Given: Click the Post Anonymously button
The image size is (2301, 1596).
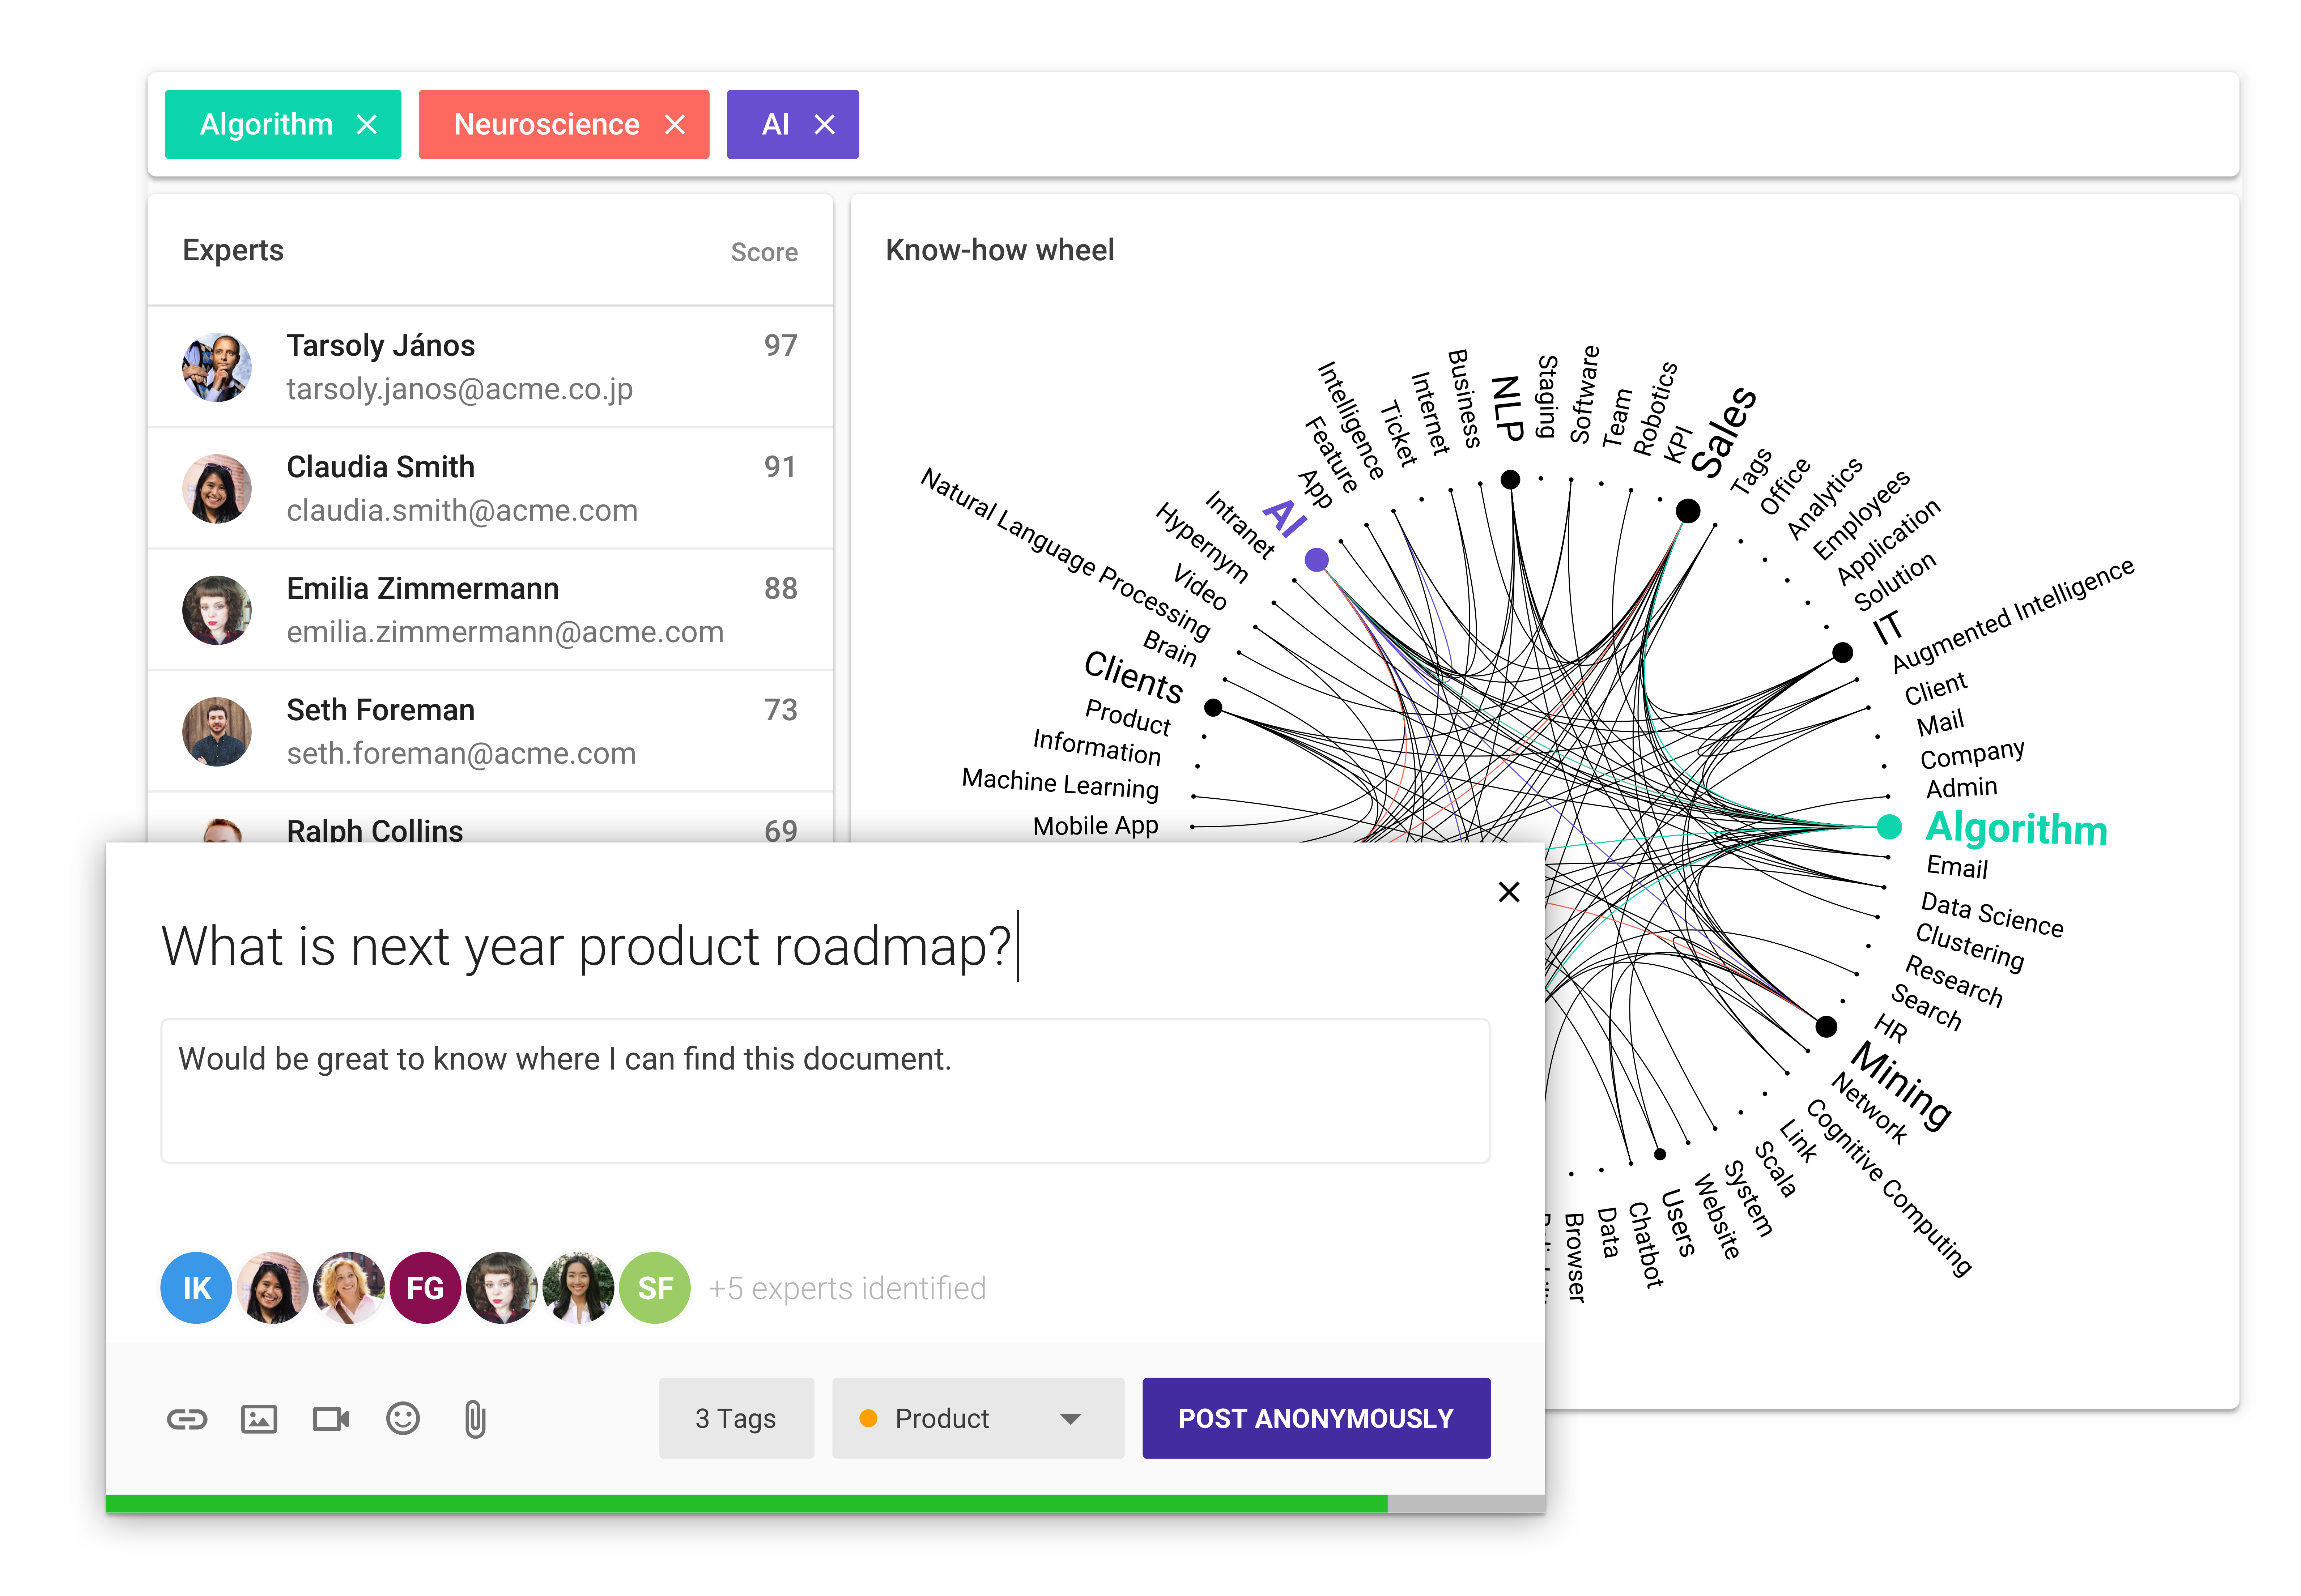Looking at the screenshot, I should point(1315,1417).
